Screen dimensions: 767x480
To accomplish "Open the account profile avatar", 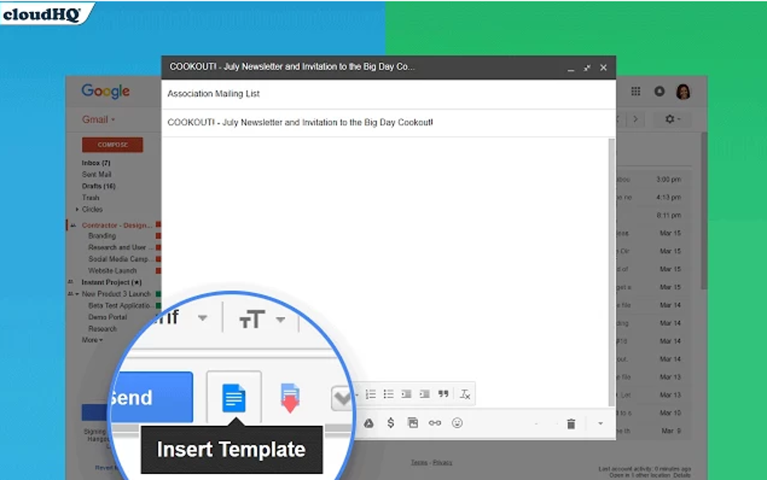I will pos(684,92).
